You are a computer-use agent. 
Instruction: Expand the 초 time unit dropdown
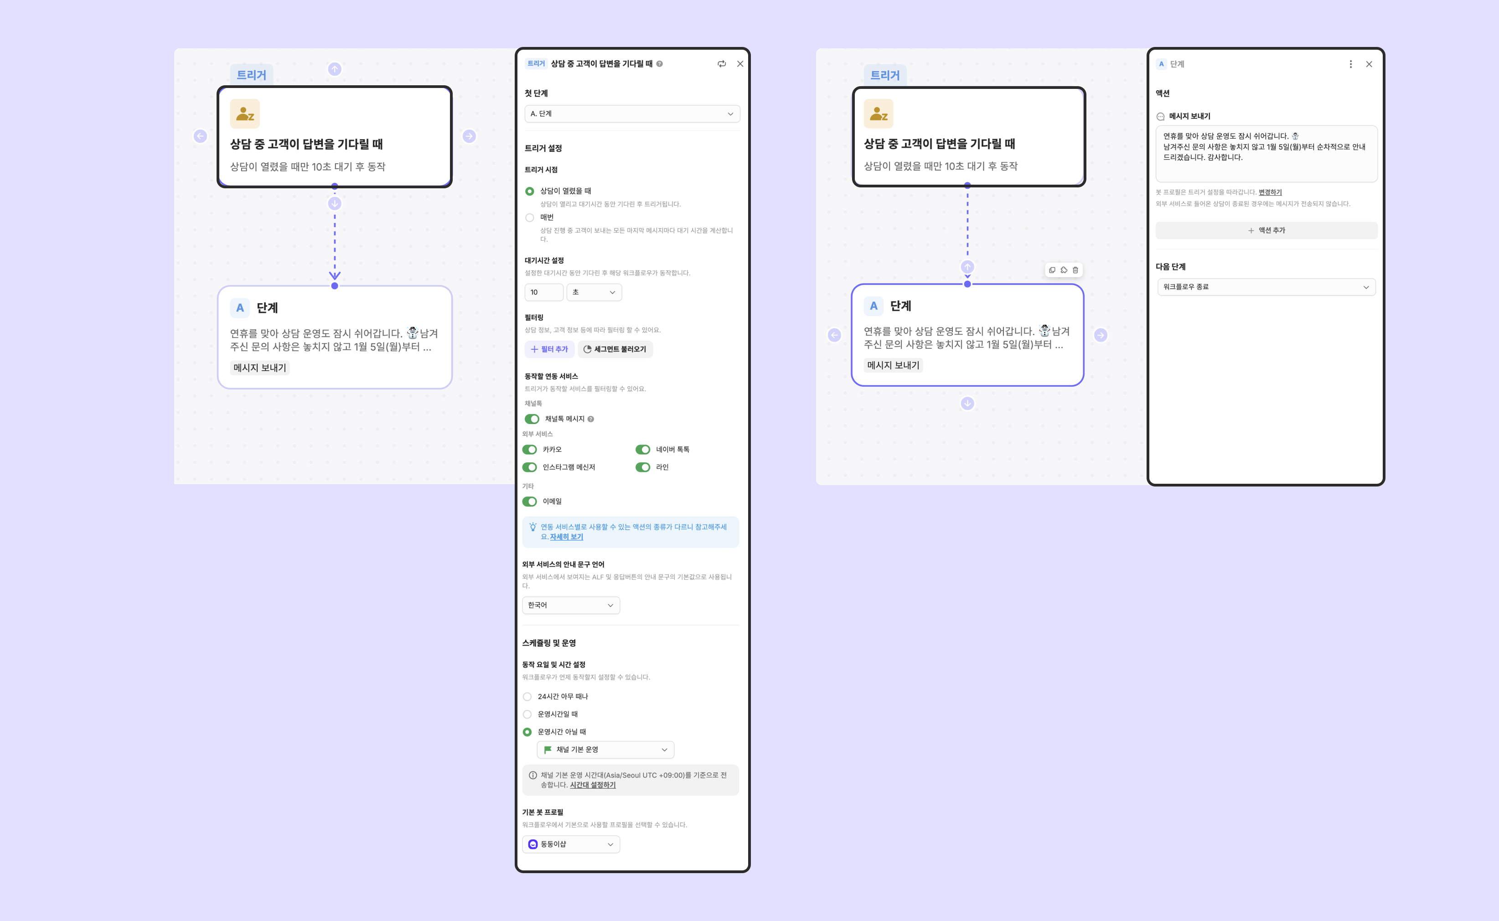tap(594, 292)
